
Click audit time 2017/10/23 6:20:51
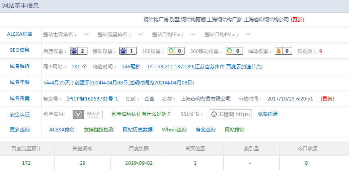(290, 99)
